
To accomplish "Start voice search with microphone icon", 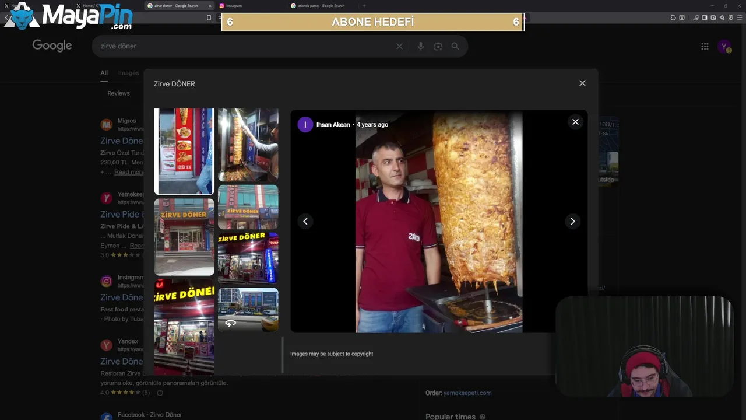I will tap(421, 46).
